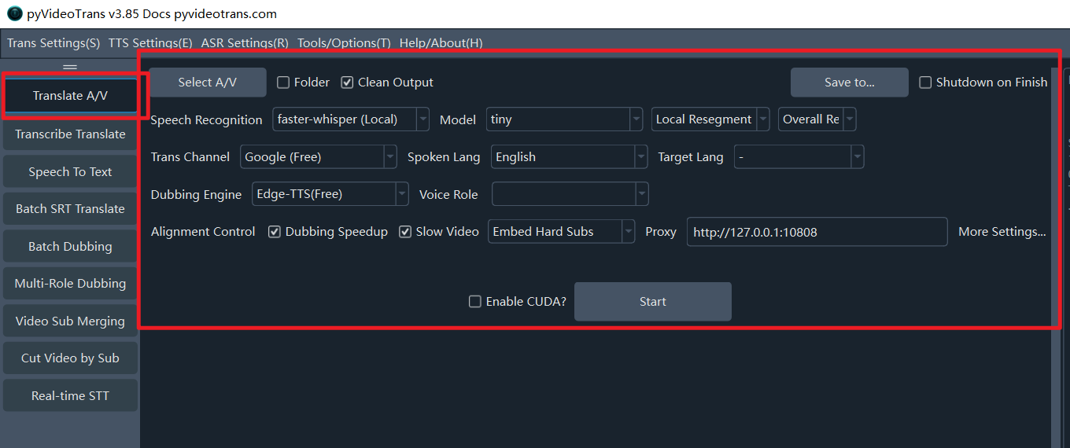The image size is (1070, 448).
Task: Toggle the Slow Video checkbox
Action: coord(405,232)
